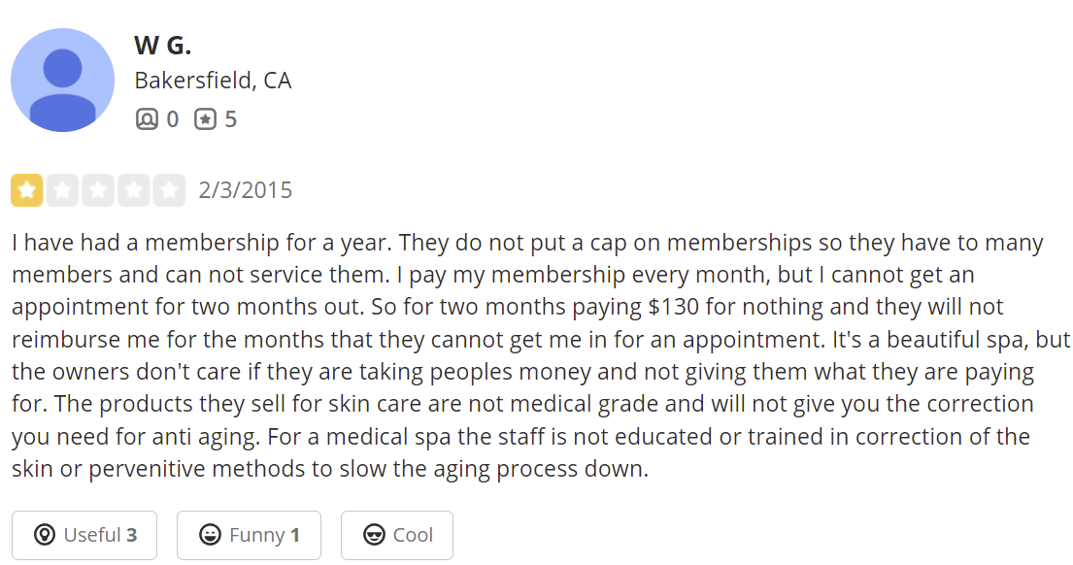Viewport: 1073px width, 565px height.
Task: Click the second gray rating star
Action: tap(62, 190)
